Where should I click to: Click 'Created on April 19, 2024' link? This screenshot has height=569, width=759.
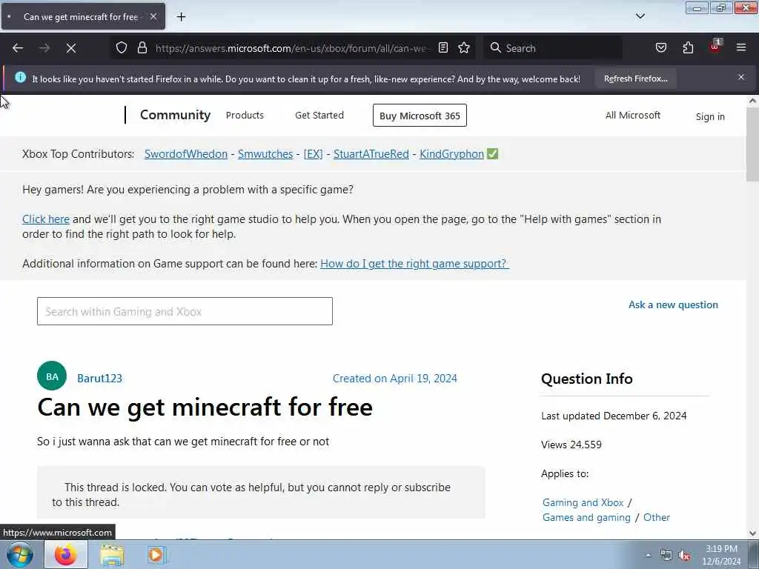click(x=395, y=379)
